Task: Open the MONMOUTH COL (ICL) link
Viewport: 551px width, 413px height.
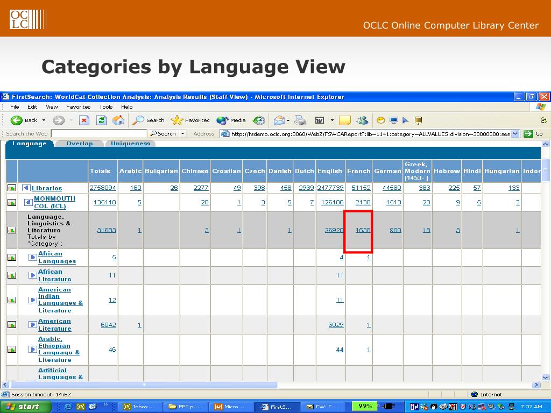Action: coord(54,202)
